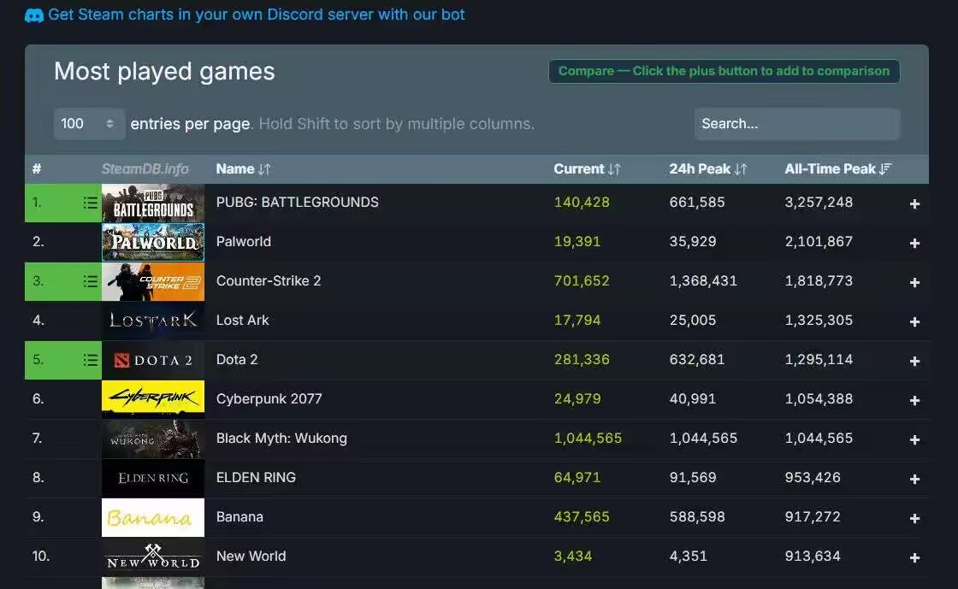Select current player count 701,652

click(x=582, y=280)
